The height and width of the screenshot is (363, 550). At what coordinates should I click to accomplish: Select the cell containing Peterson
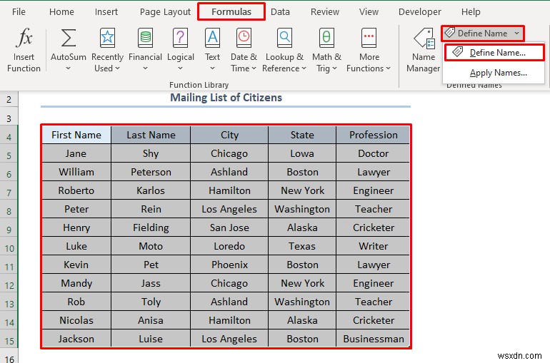click(x=151, y=172)
